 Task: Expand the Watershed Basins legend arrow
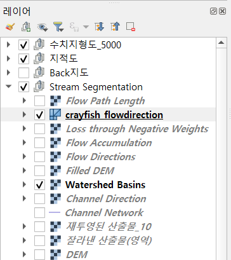[24, 184]
